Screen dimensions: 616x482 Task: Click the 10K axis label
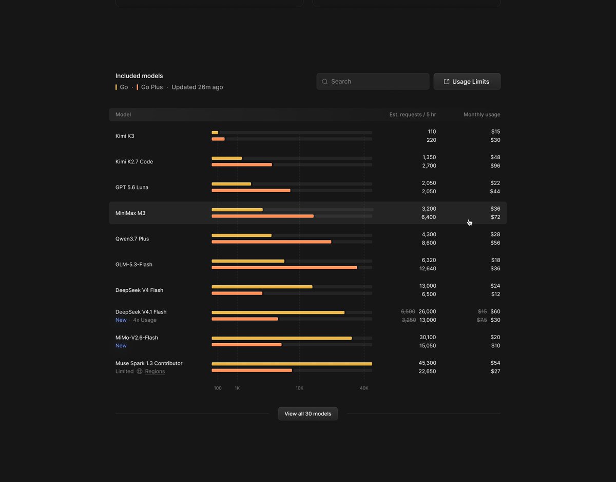[299, 388]
